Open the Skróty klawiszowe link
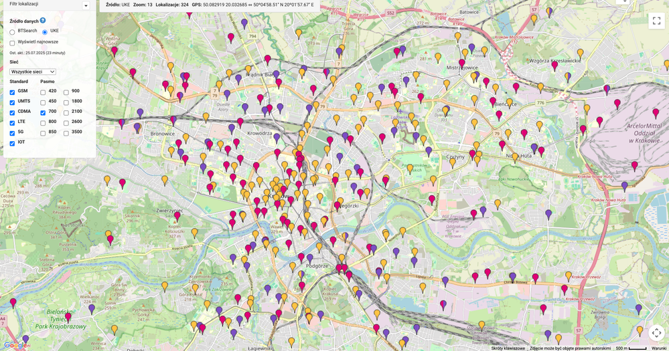The image size is (669, 351). [508, 348]
